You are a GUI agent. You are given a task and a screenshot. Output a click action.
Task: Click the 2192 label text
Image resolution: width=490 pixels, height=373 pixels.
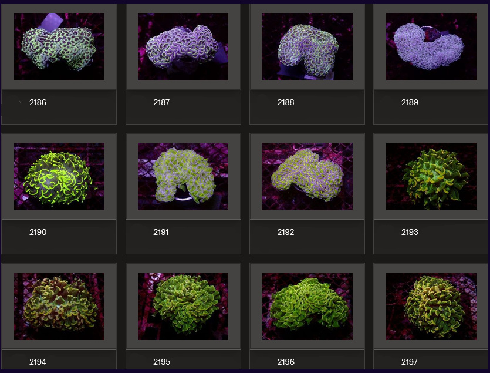click(286, 232)
